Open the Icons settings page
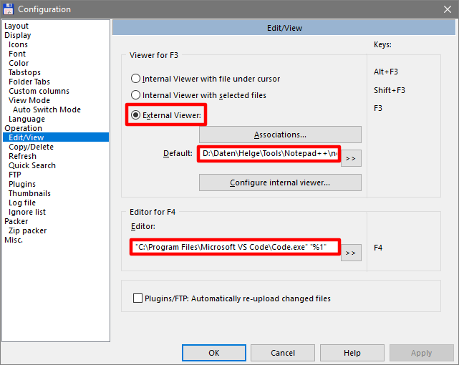459x365 pixels. pos(19,44)
